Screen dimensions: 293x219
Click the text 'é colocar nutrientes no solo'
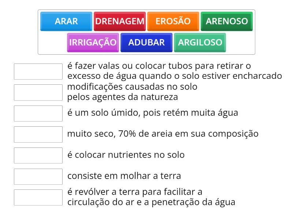tap(126, 155)
